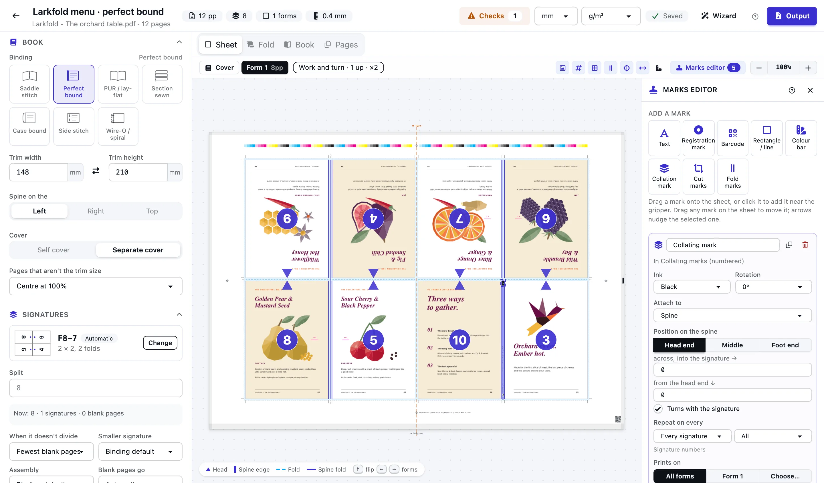Go back with the left arrow icon

(16, 16)
